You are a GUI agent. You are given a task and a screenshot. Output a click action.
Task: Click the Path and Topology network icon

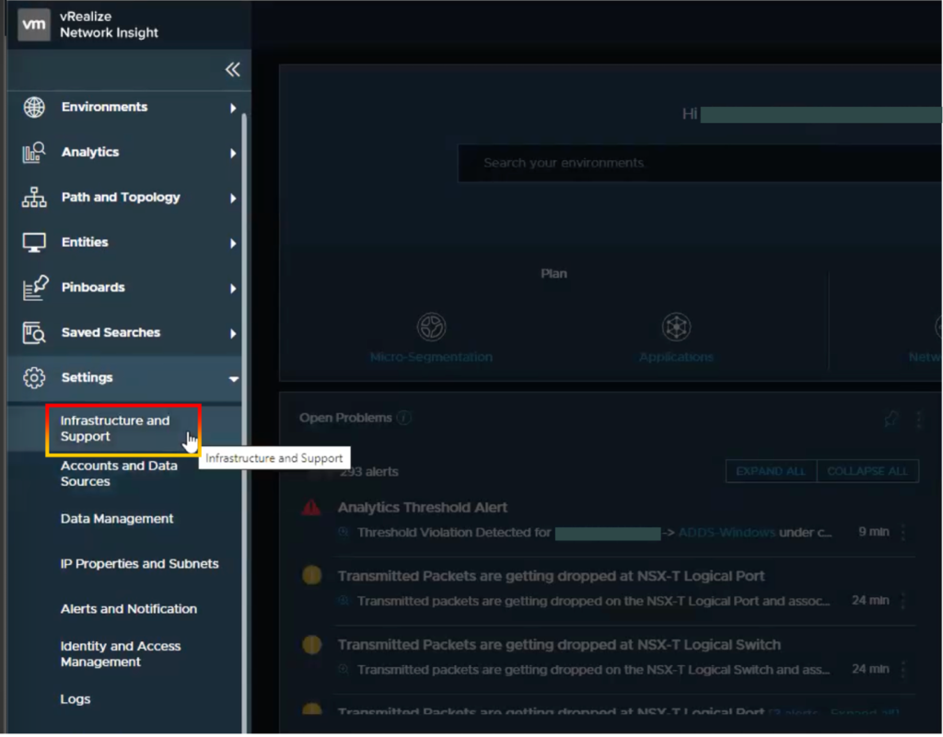pyautogui.click(x=34, y=198)
